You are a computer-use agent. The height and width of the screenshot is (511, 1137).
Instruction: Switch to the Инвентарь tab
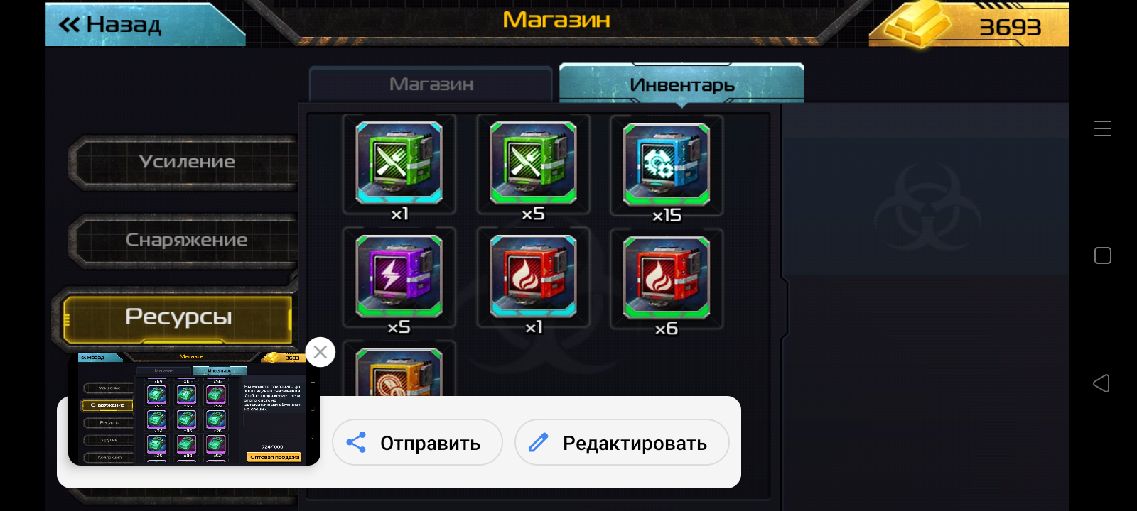click(x=681, y=84)
